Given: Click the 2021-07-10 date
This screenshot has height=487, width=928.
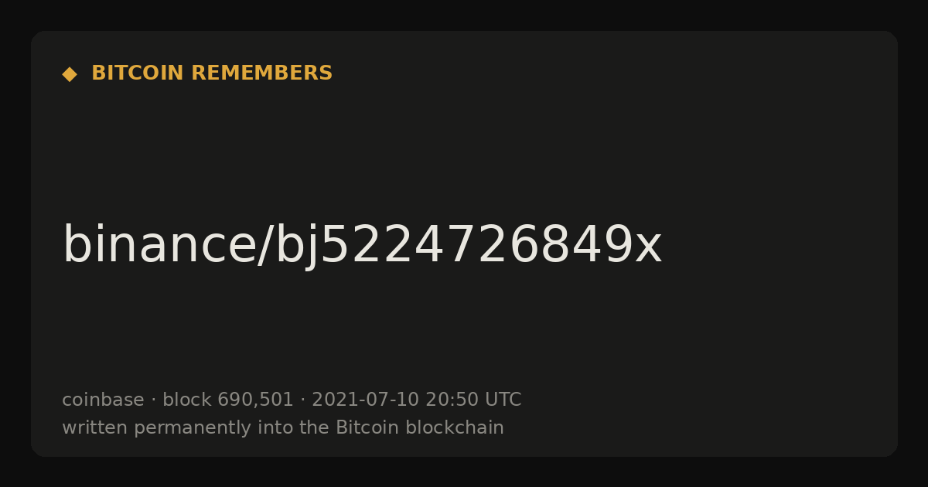Looking at the screenshot, I should 365,400.
